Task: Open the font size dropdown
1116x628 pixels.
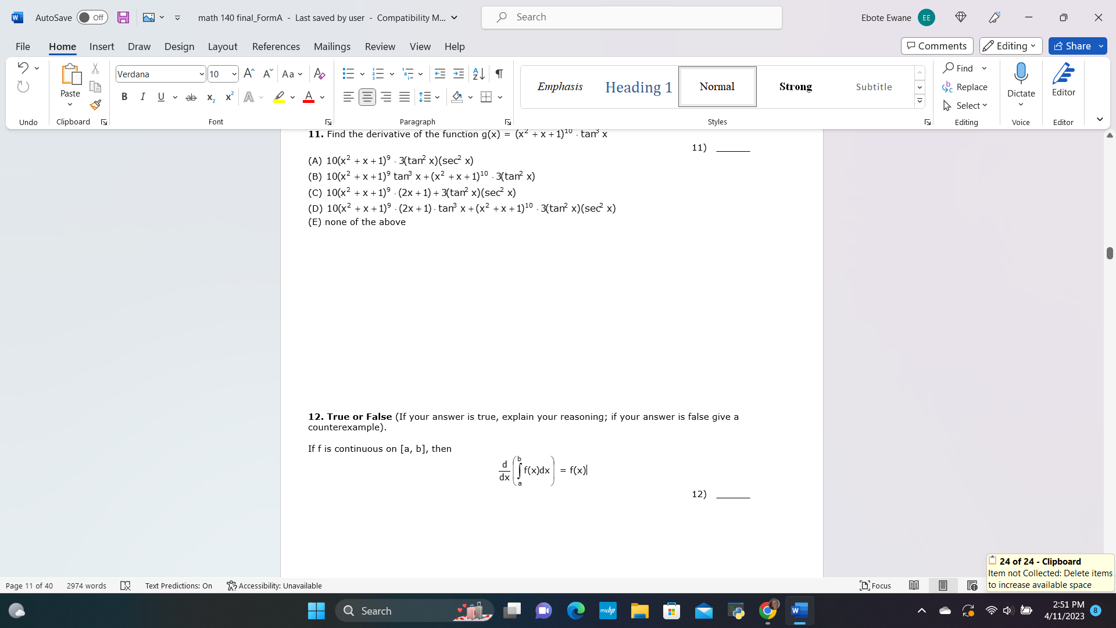Action: click(234, 74)
